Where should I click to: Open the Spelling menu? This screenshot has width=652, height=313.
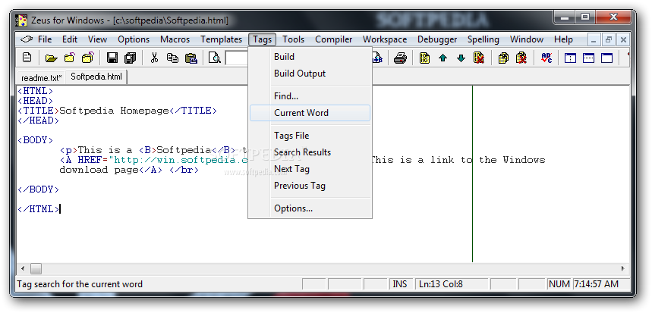point(483,39)
